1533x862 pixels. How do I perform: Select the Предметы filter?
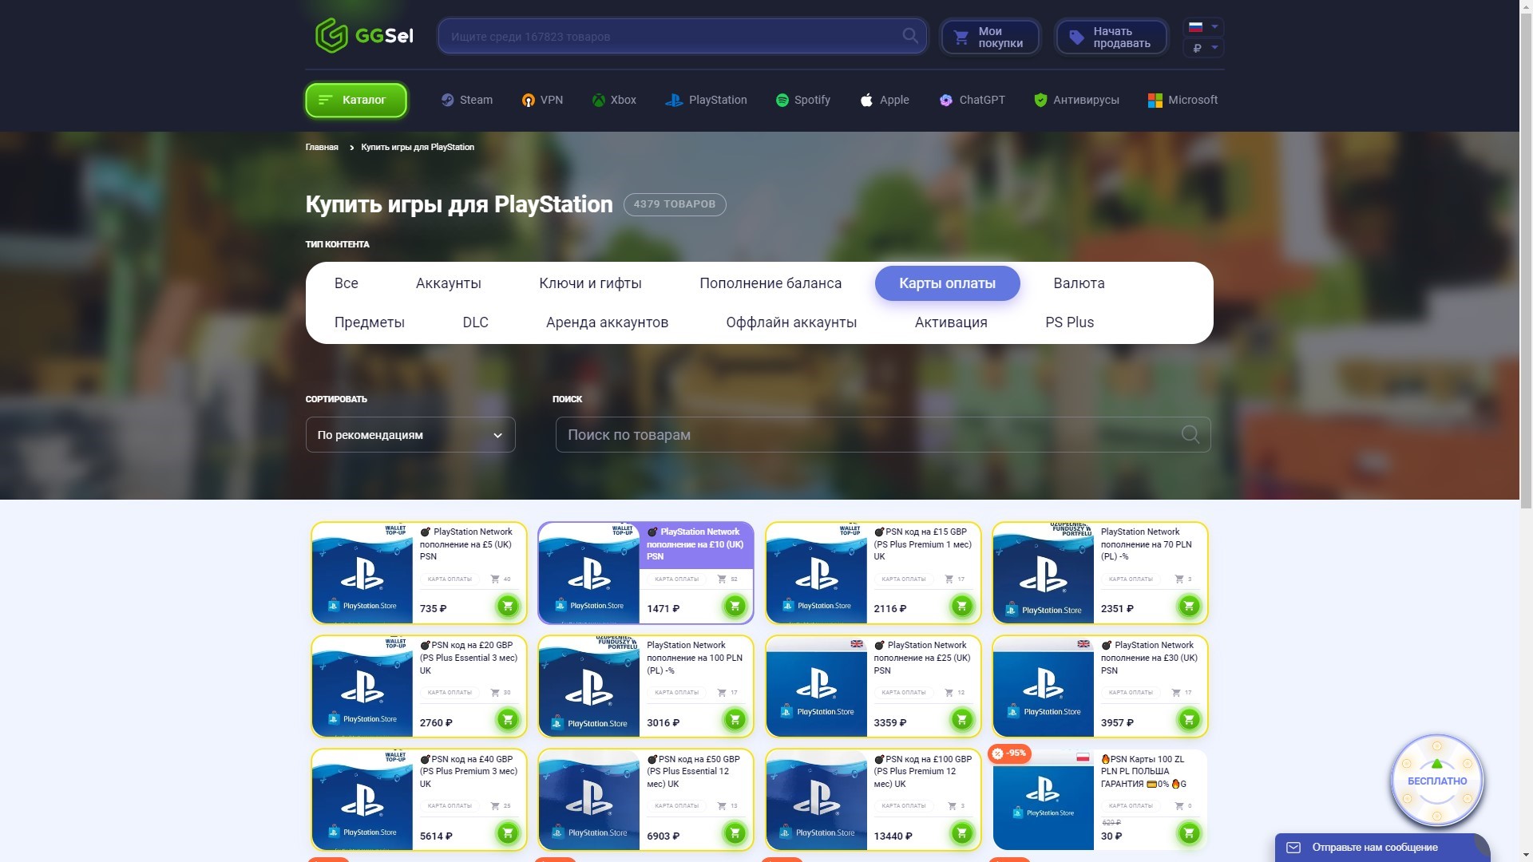tap(370, 322)
